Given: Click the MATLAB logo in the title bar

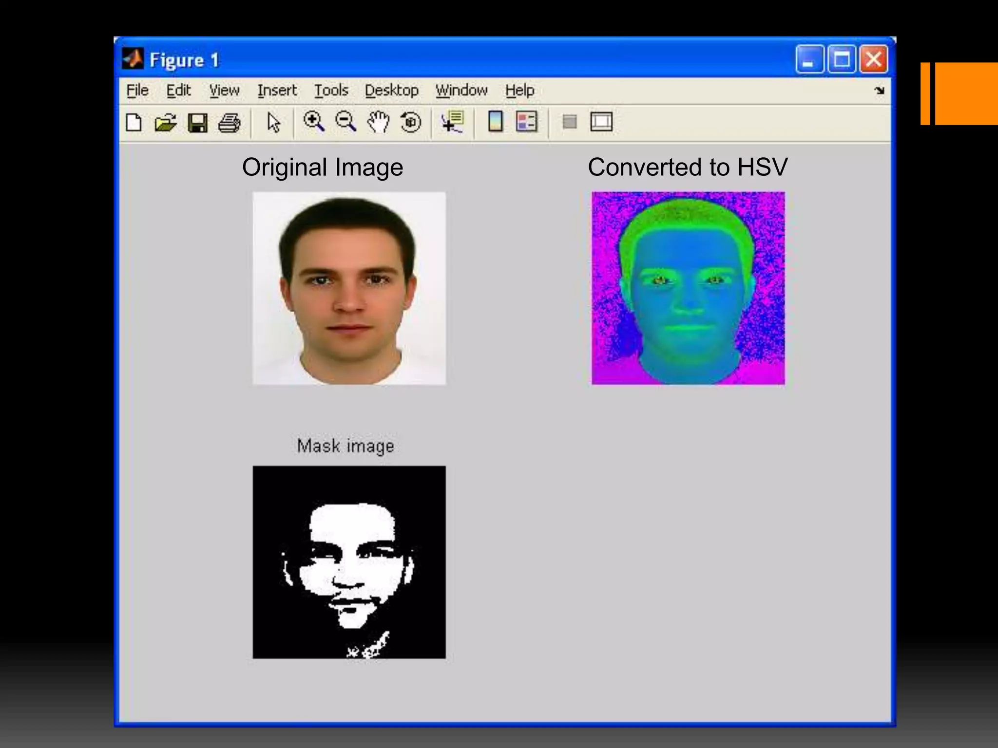Looking at the screenshot, I should [x=133, y=59].
